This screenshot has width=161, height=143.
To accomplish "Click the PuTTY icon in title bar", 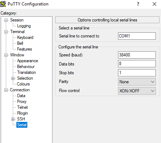I will point(3,4).
